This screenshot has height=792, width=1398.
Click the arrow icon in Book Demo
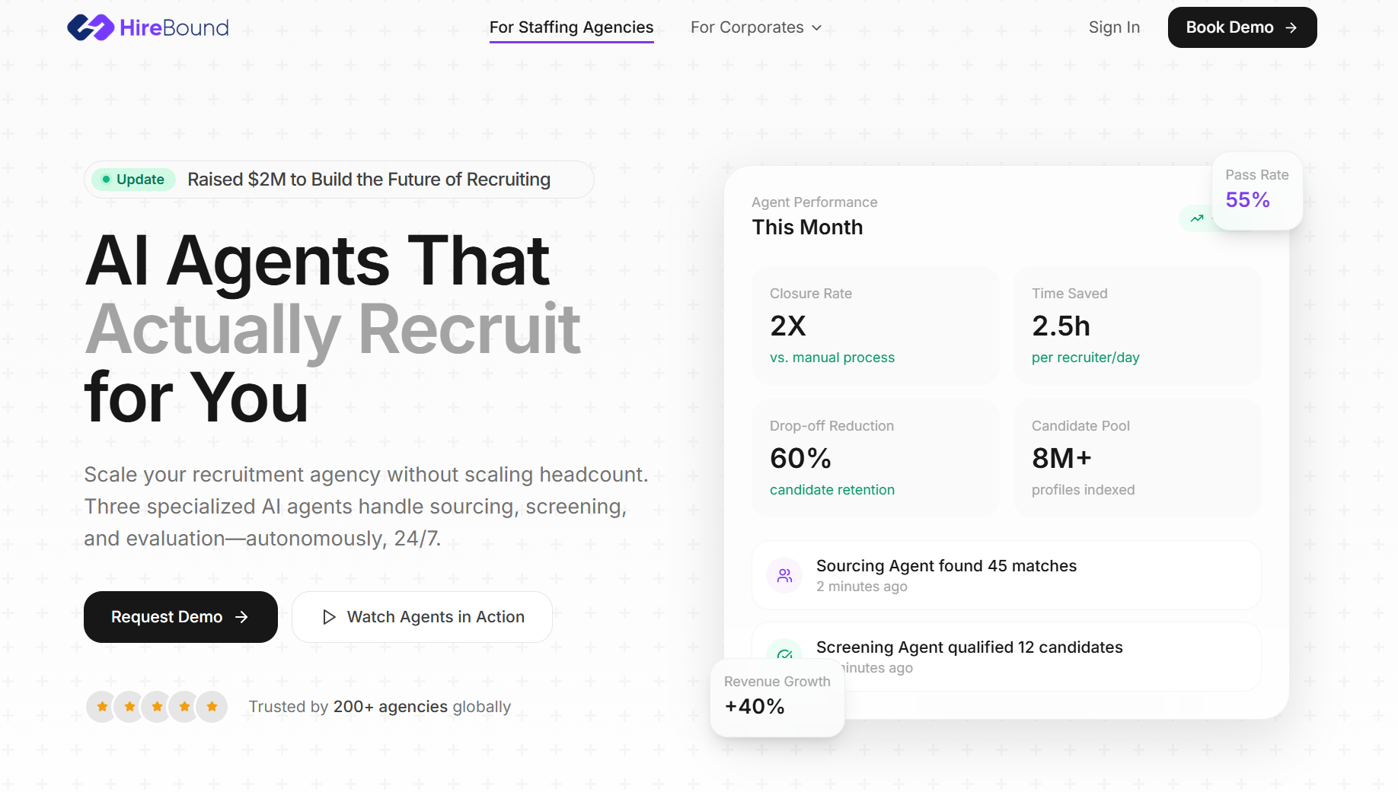pyautogui.click(x=1291, y=27)
